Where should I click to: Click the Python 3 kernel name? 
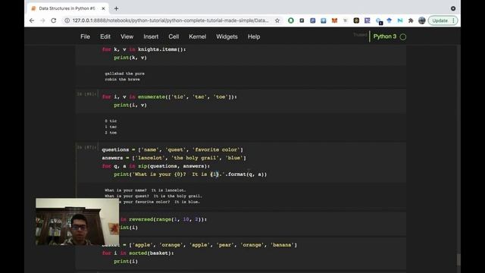point(384,36)
